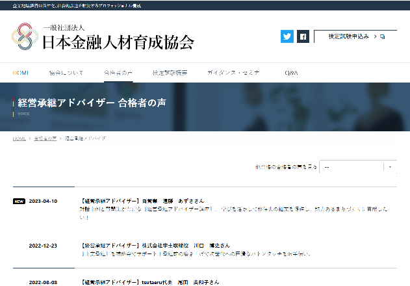Open the 2022-08-08 tsutaeru代表 article
Viewport: 410px width, 286px height.
coord(149,283)
